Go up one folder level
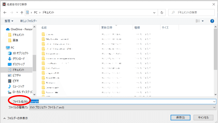Screen dimensions: 218x123 pos(22,13)
